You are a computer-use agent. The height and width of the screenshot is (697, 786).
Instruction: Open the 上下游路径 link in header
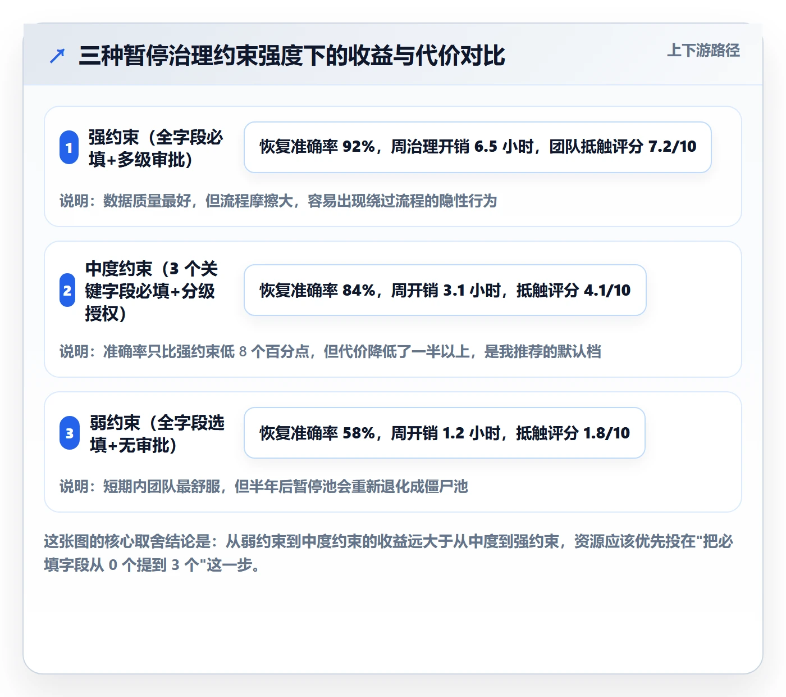coord(703,51)
